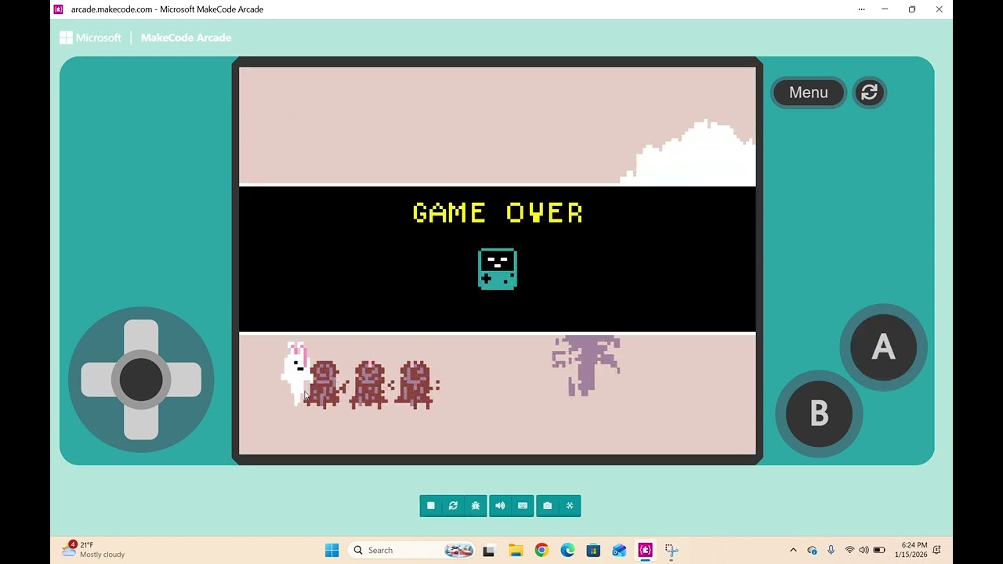Mute the simulator audio

point(500,506)
